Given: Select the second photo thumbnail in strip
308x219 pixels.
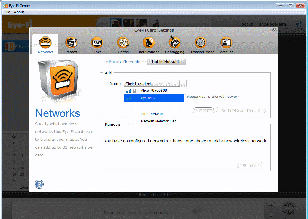Looking at the screenshot, I should pyautogui.click(x=129, y=23).
